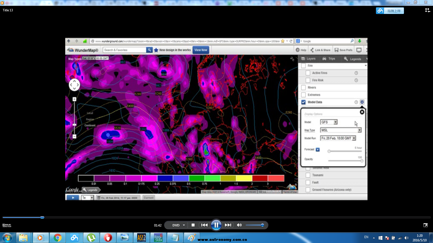Click the magnifier in Google search box
This screenshot has width=433, height=243.
[x=352, y=41]
